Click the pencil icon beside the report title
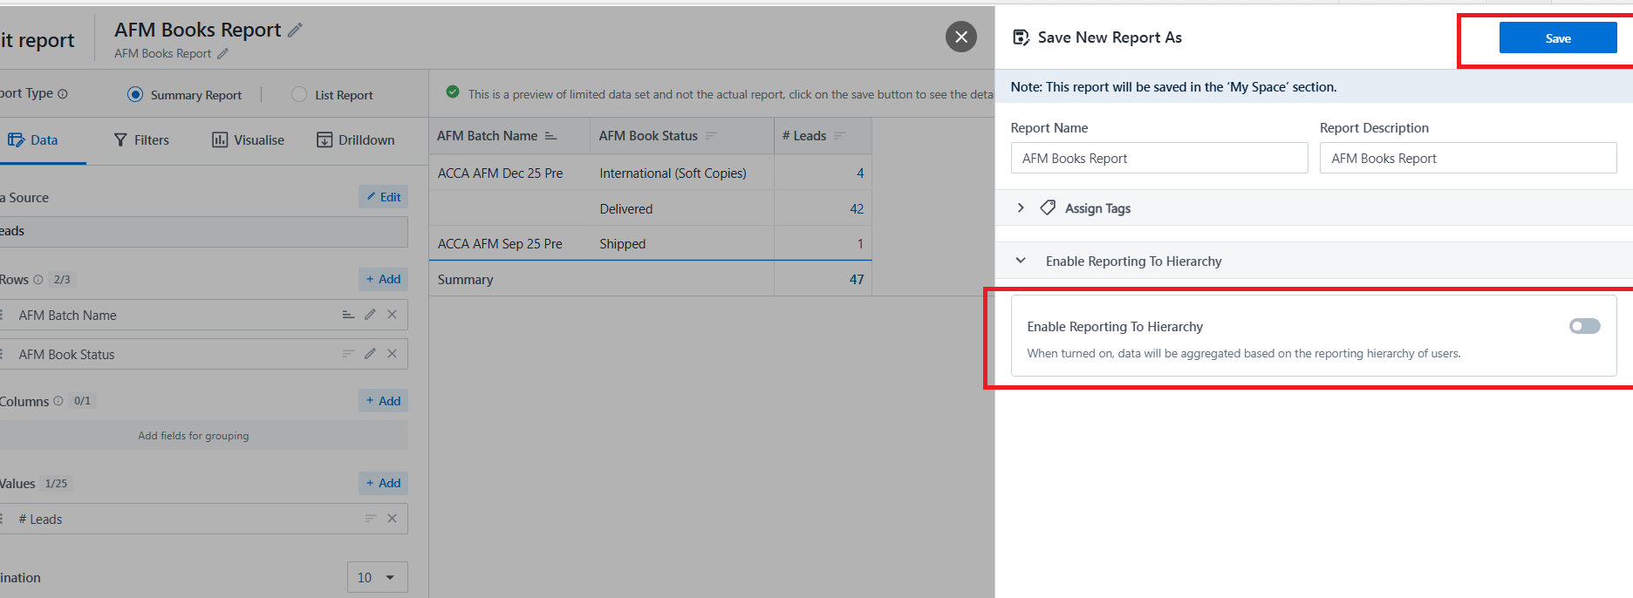Screen dimensions: 1633x598 click(296, 31)
